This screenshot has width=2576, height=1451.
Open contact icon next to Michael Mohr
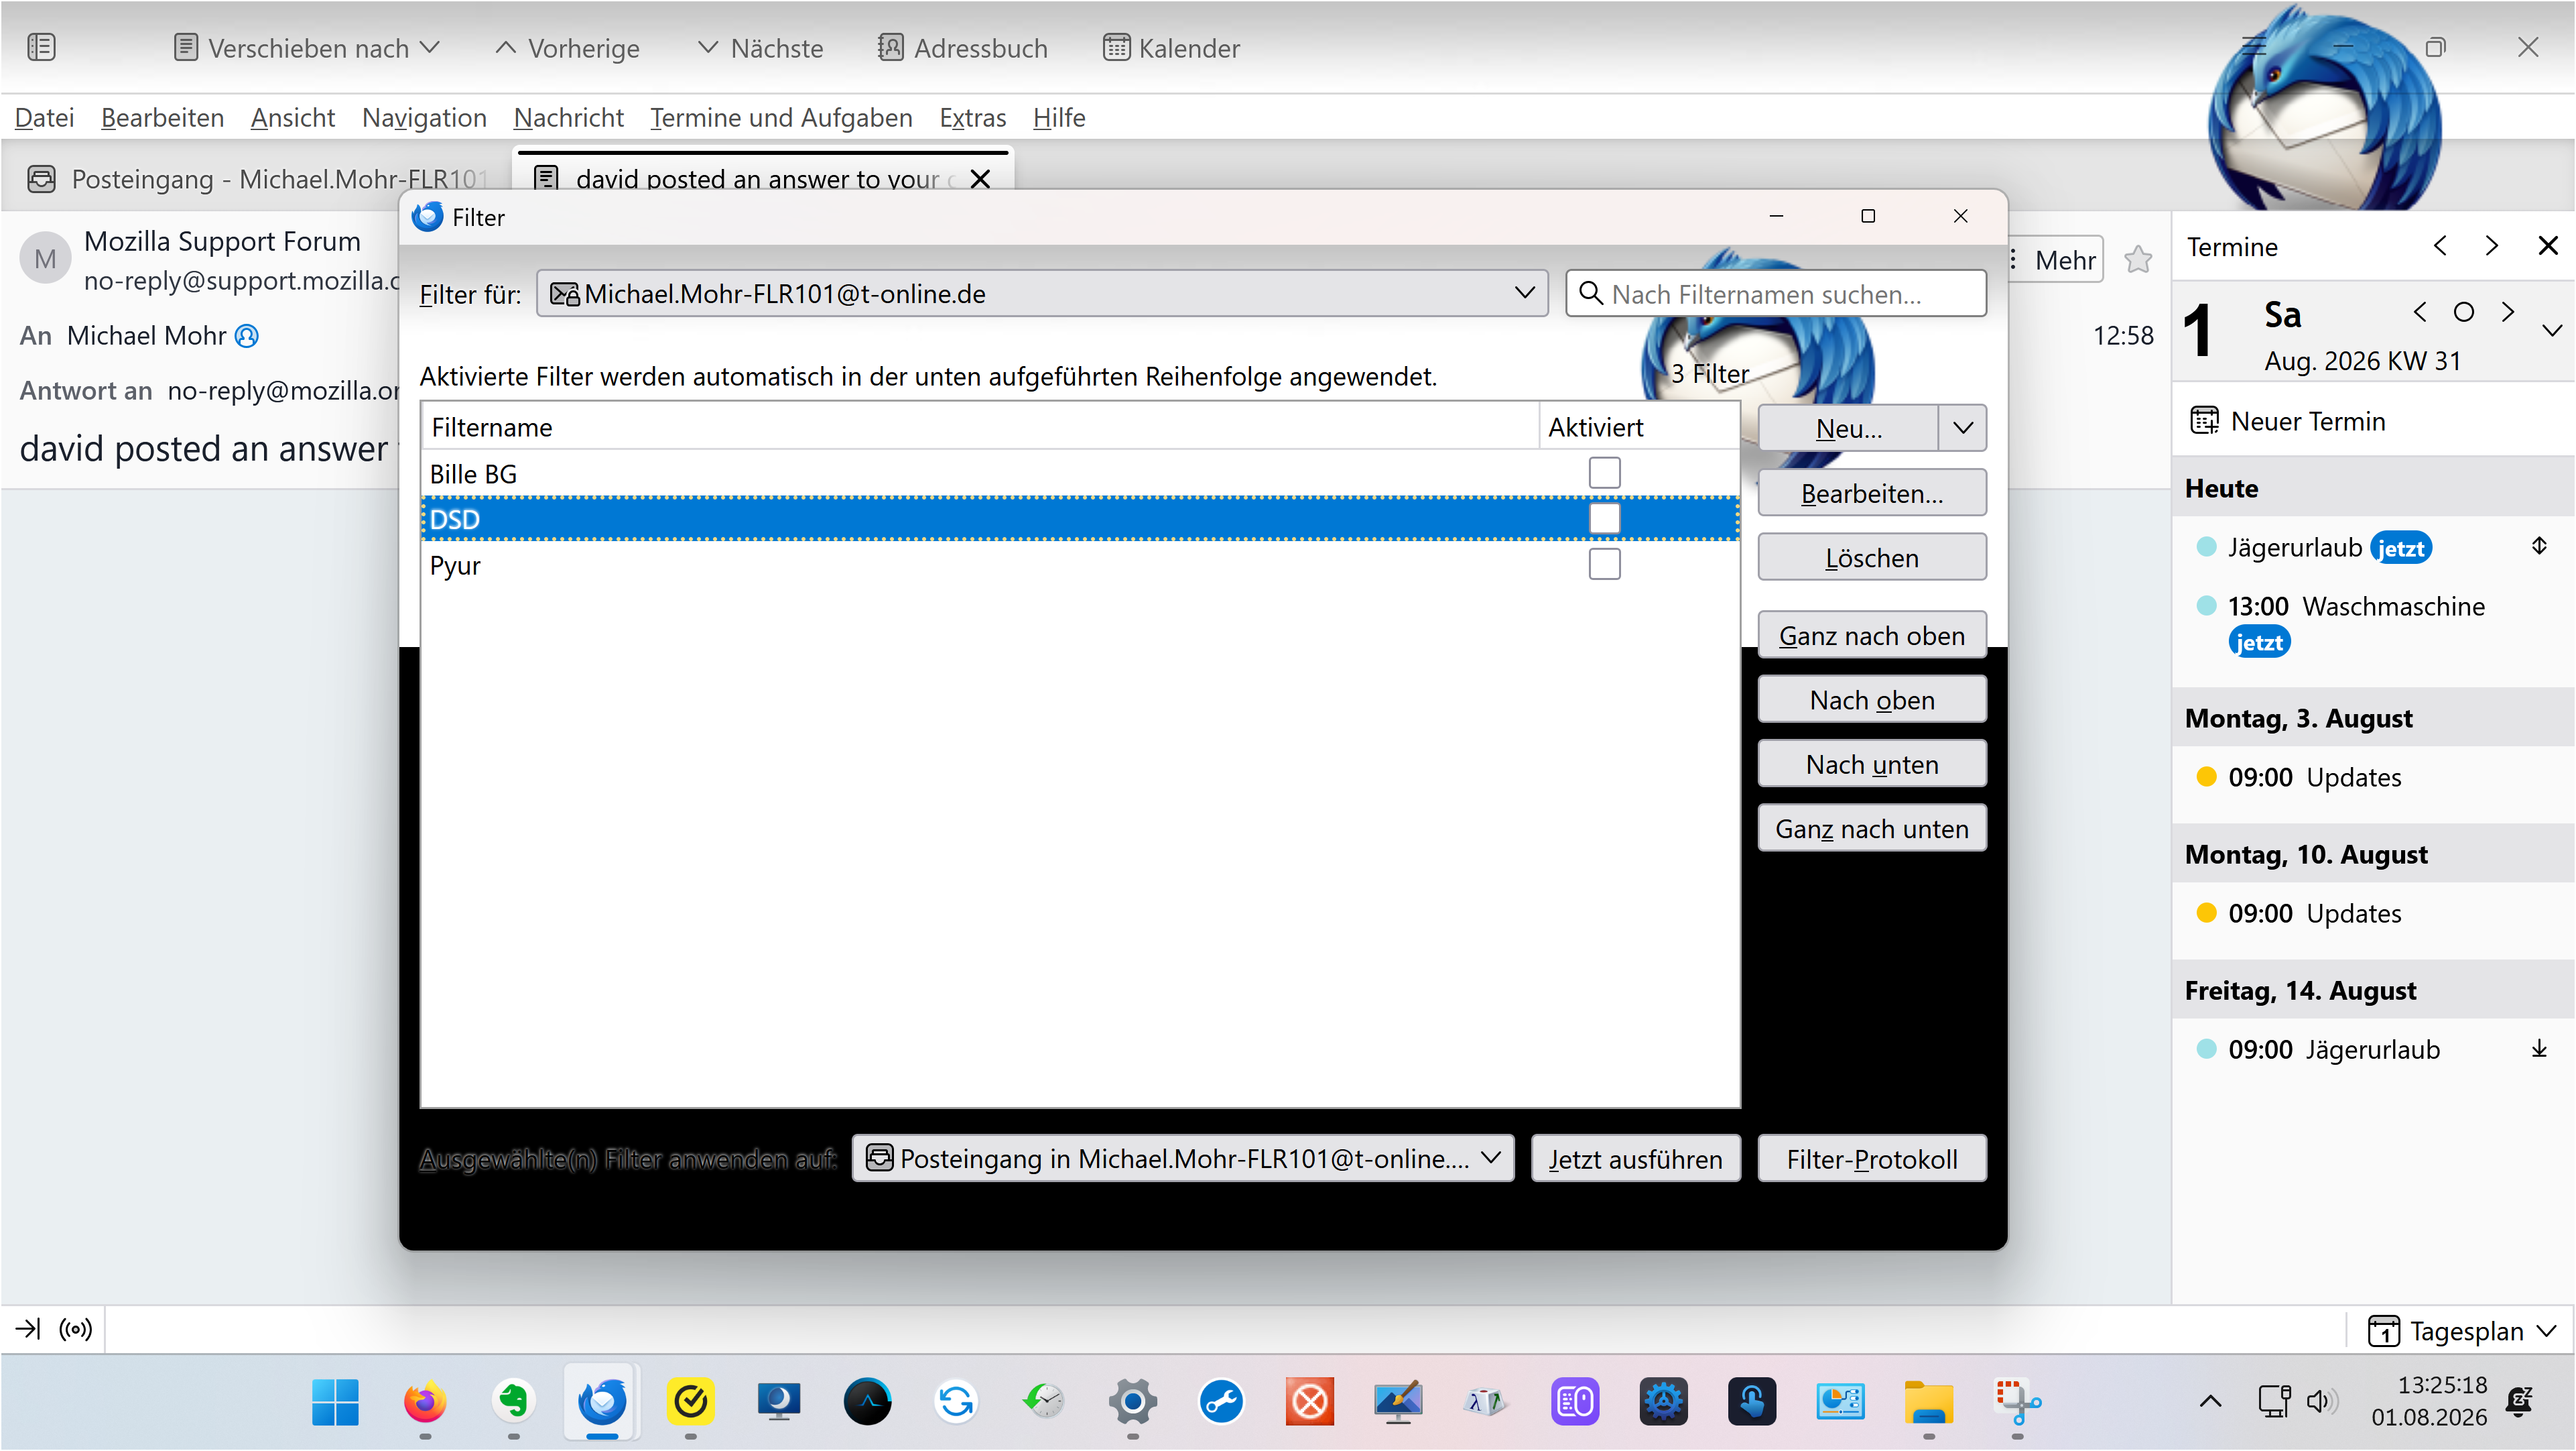246,336
